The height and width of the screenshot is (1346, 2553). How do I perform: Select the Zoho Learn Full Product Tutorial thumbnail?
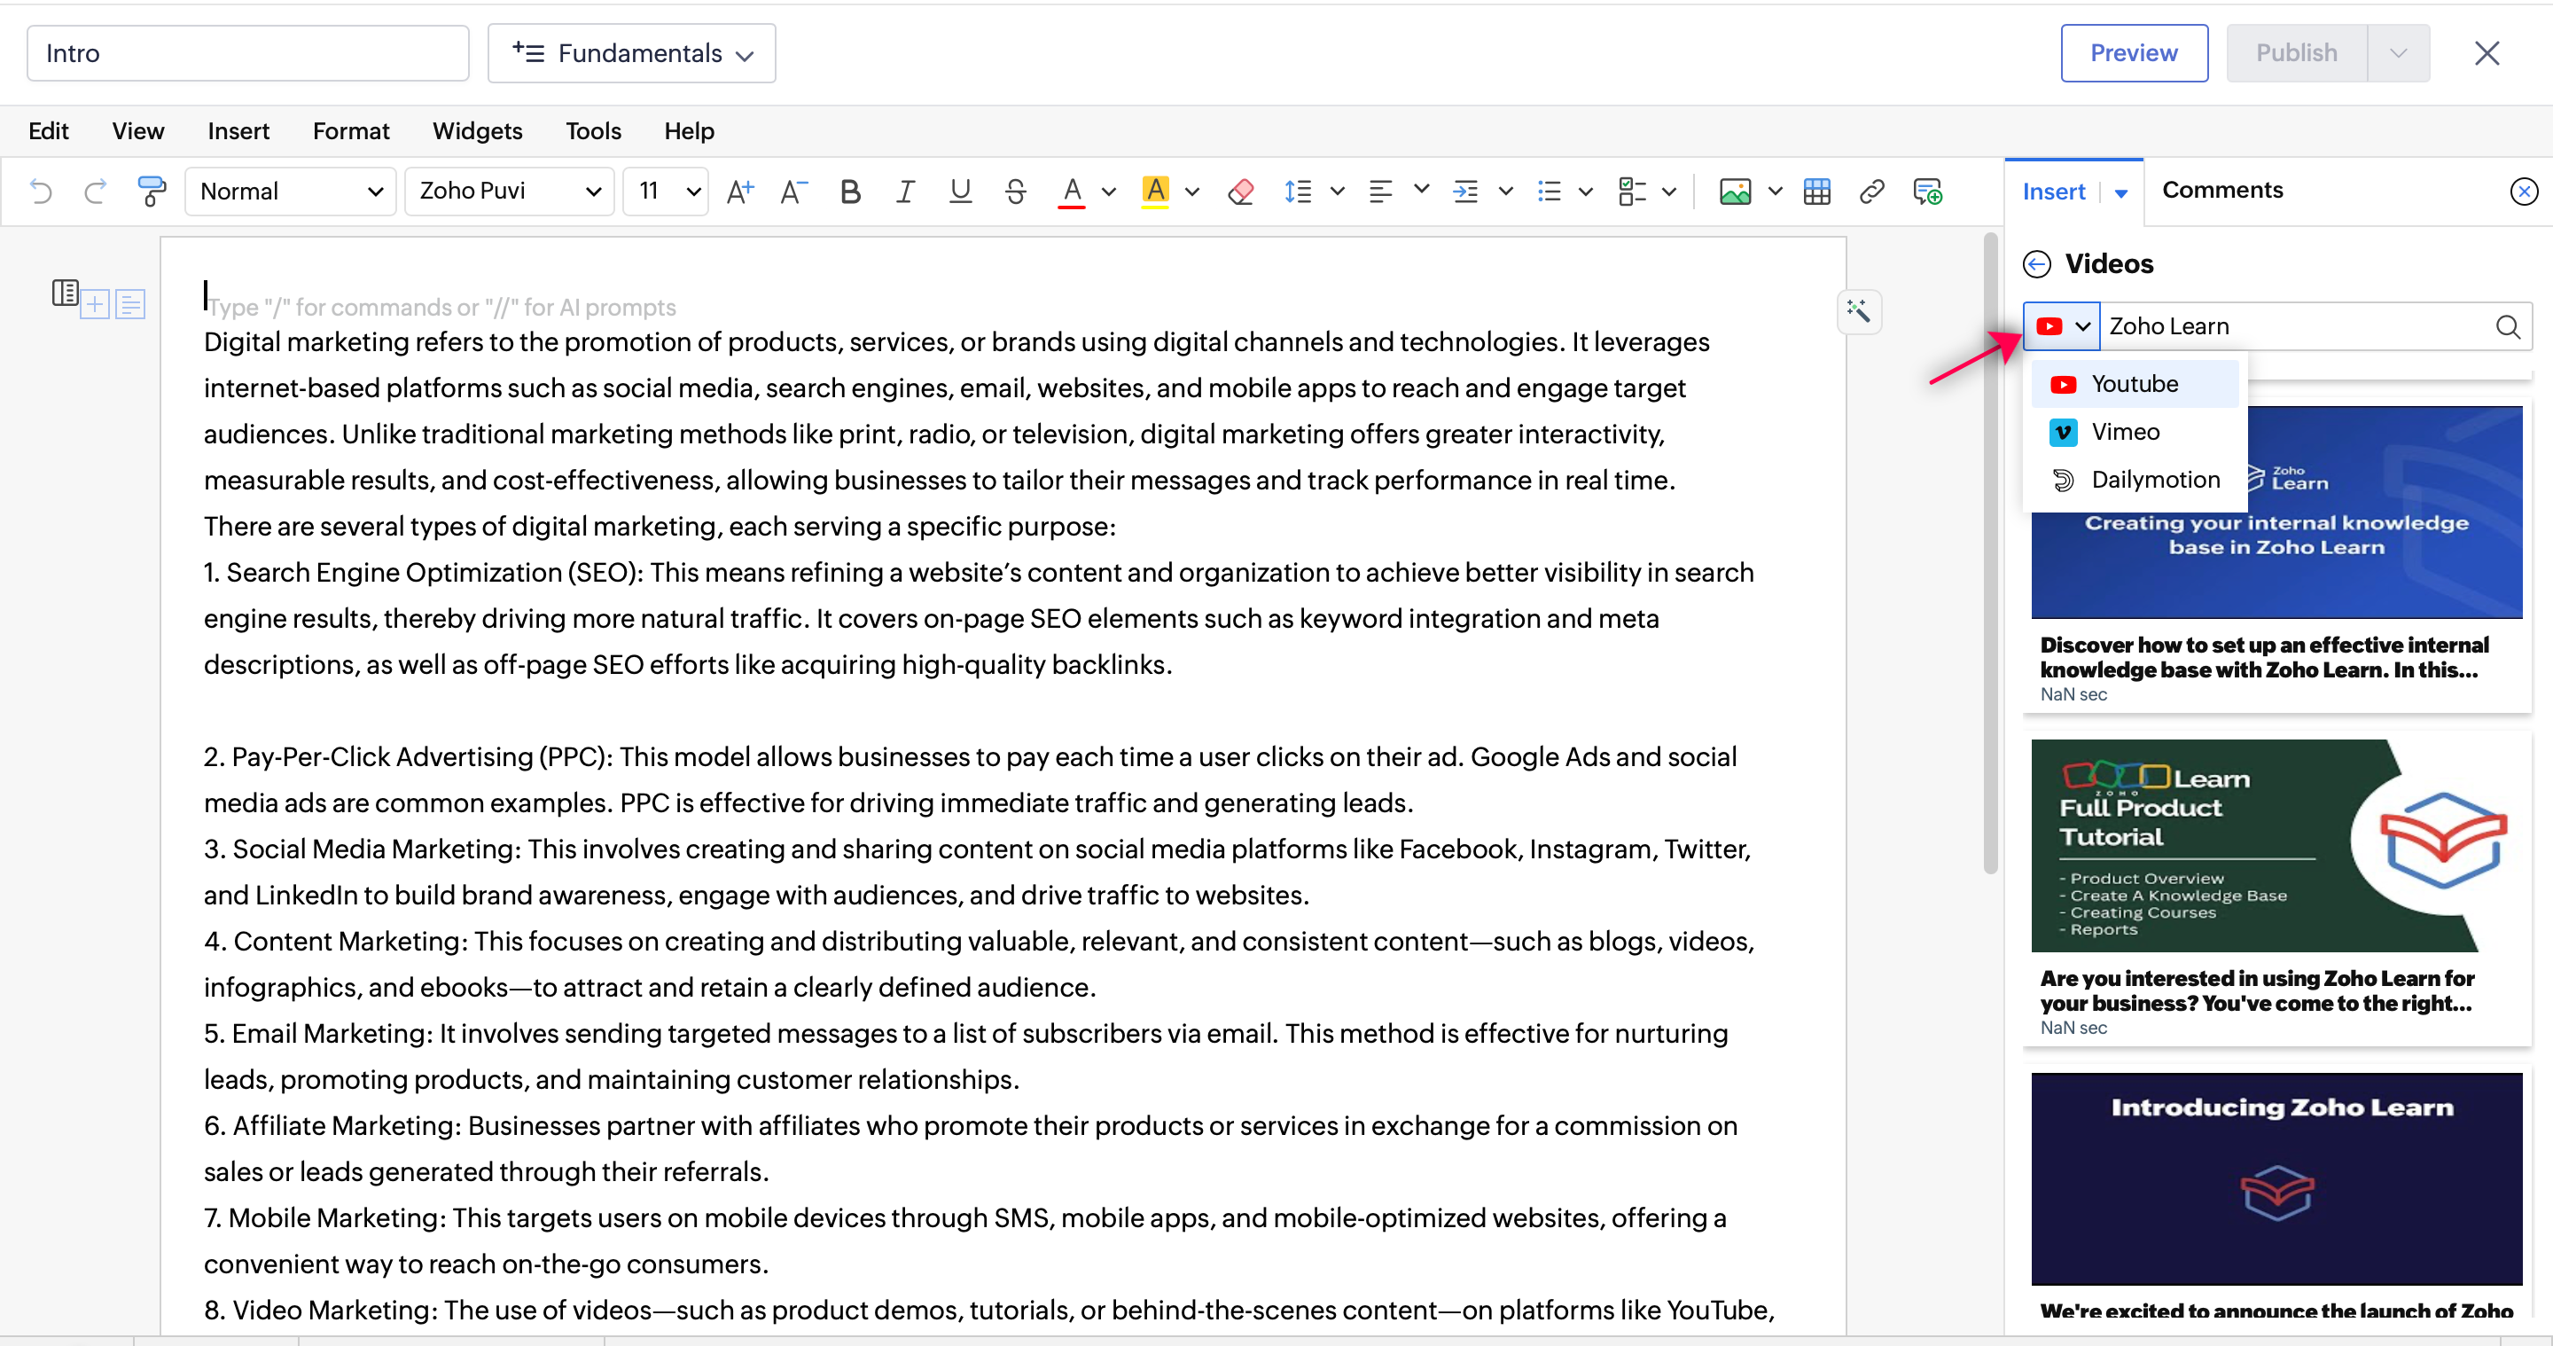coord(2276,846)
